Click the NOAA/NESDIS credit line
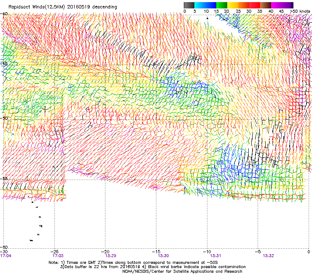Image resolution: width=312 pixels, height=274 pixels. [x=182, y=271]
